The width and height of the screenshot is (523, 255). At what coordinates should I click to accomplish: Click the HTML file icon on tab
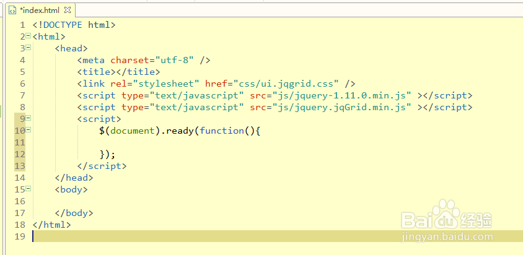pos(12,11)
